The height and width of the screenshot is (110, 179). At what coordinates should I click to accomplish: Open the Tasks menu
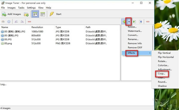click(21, 8)
